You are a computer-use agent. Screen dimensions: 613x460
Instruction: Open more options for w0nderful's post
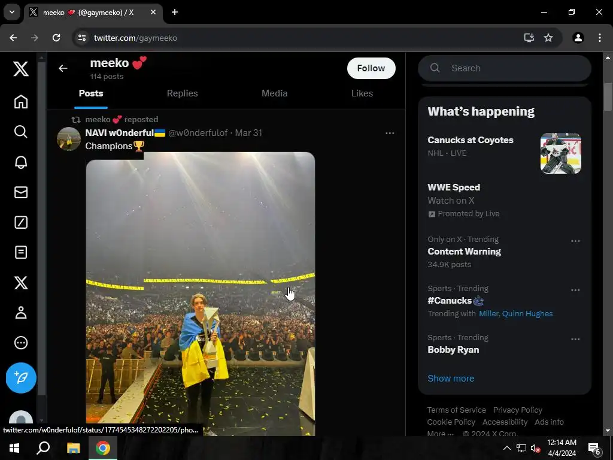390,133
